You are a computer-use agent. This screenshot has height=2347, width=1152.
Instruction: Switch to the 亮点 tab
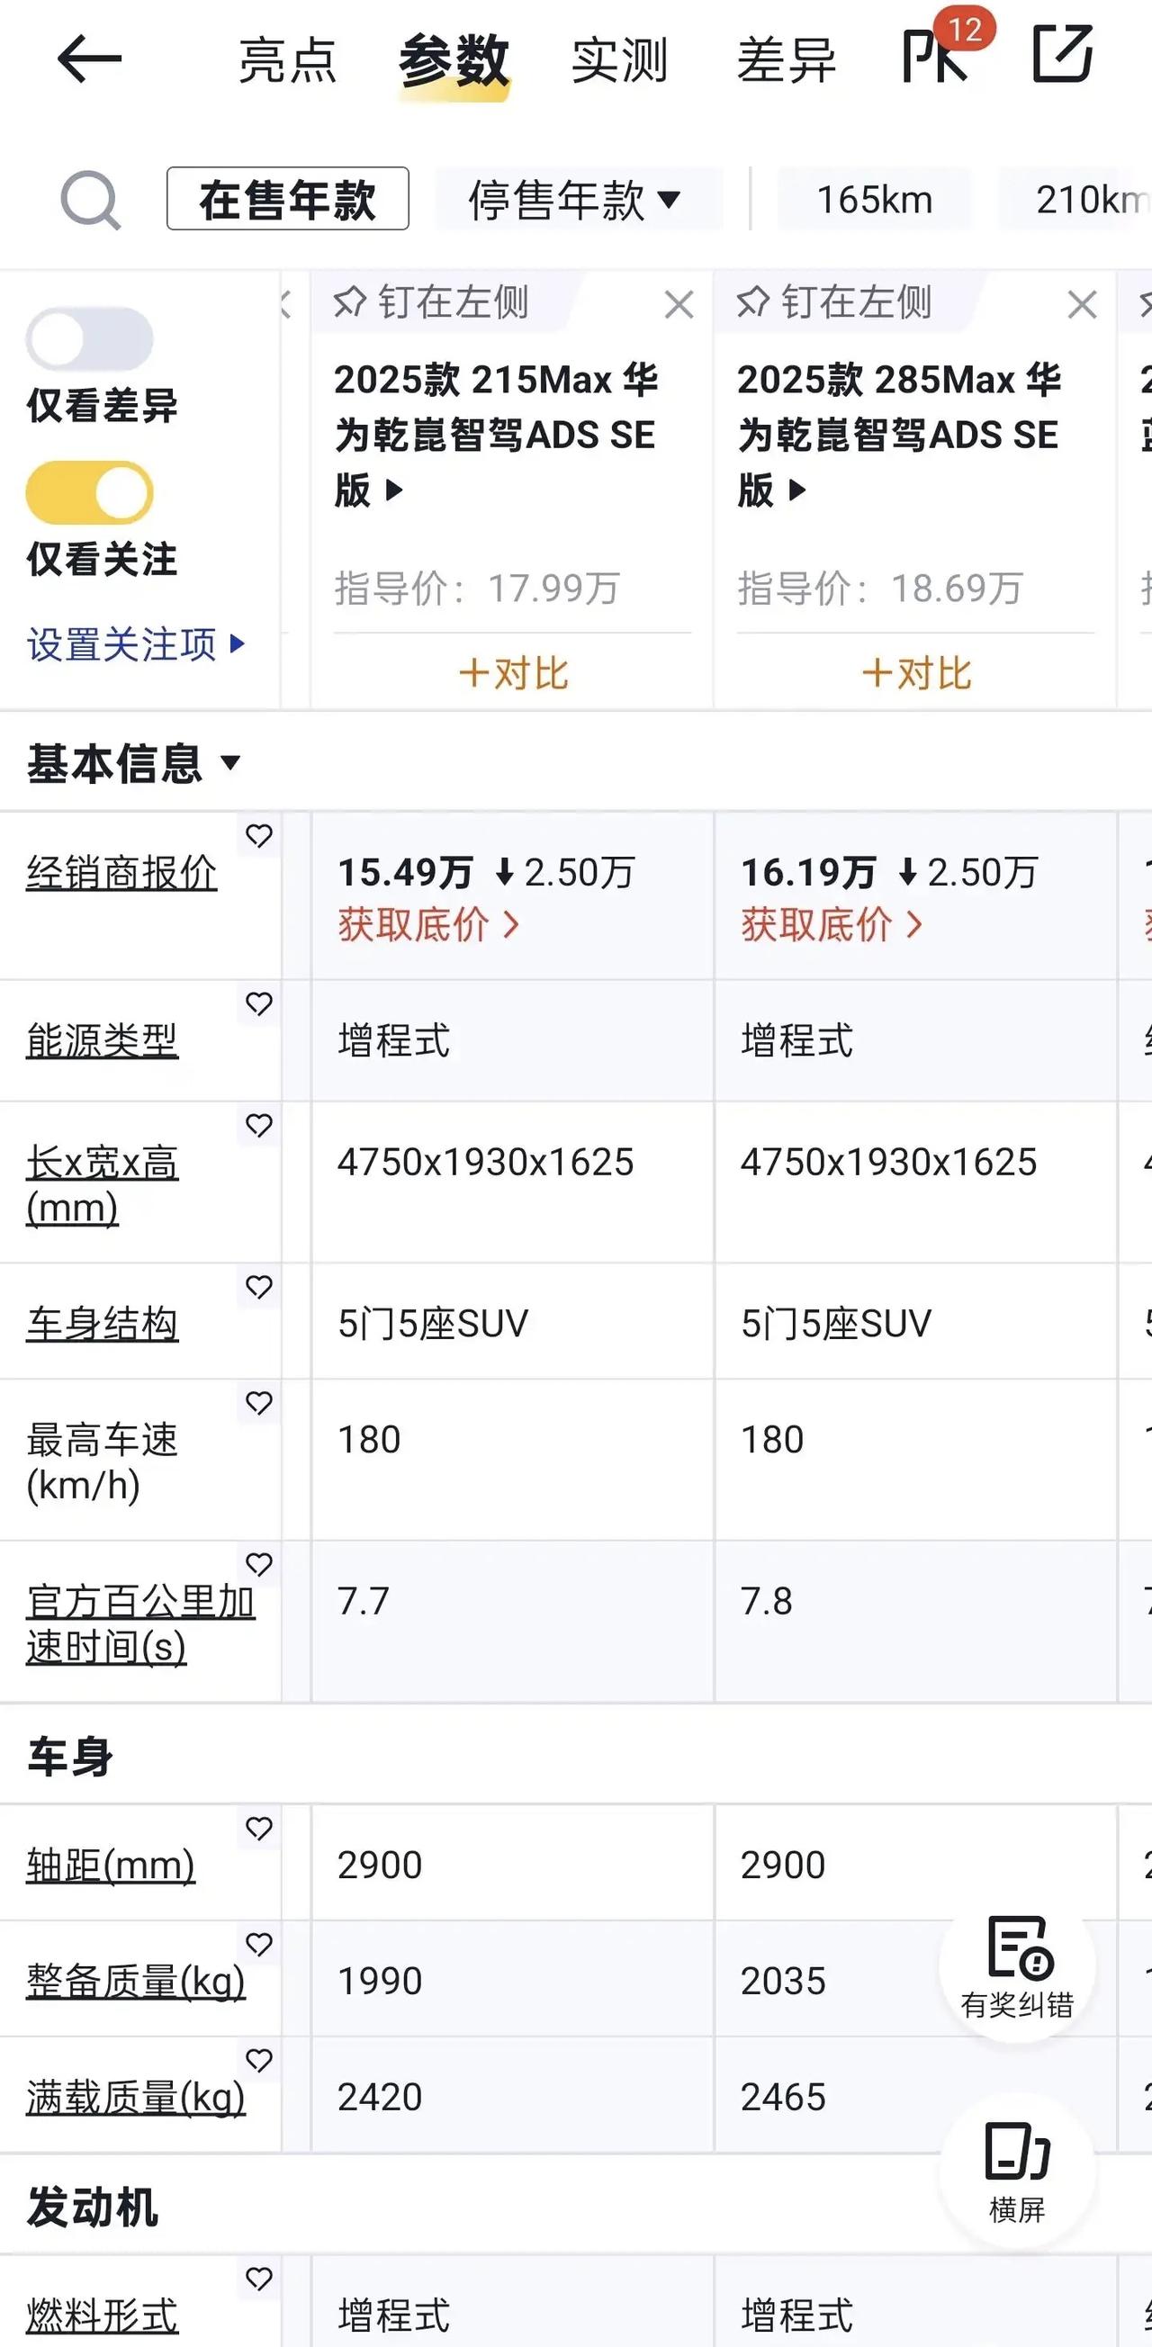(x=288, y=61)
